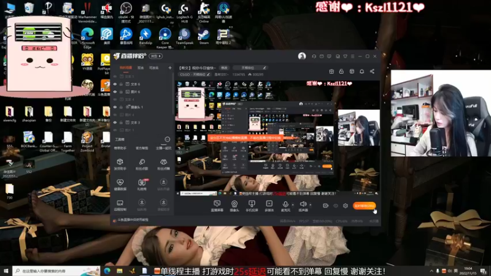Open Microsoft Edge from the taskbar
491x276 pixels.
tap(107, 271)
